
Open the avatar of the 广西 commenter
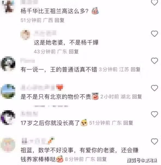(8, 7)
